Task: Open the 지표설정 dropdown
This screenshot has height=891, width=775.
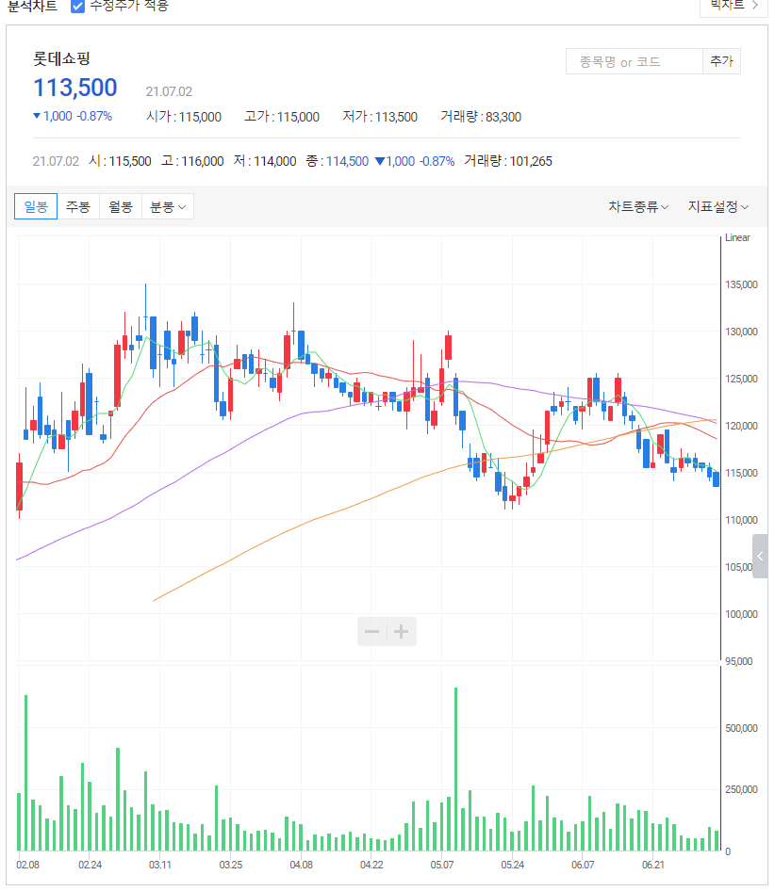Action: [x=718, y=206]
